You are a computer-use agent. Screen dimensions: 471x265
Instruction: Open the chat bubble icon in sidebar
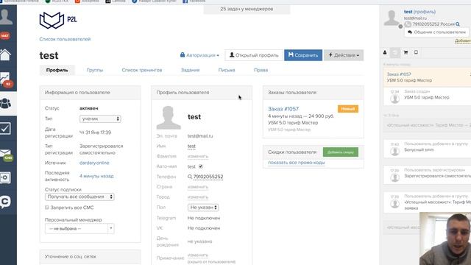point(5,202)
